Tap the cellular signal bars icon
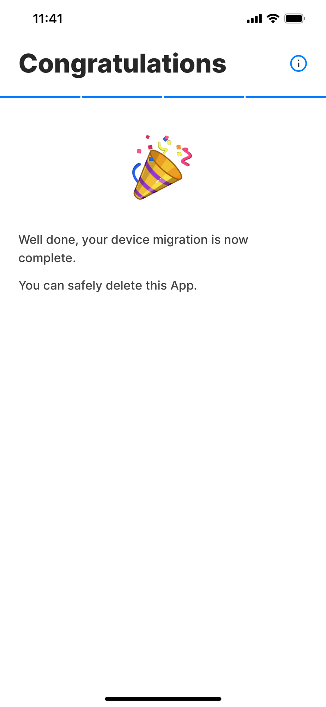Viewport: 326px width, 707px height. 254,18
